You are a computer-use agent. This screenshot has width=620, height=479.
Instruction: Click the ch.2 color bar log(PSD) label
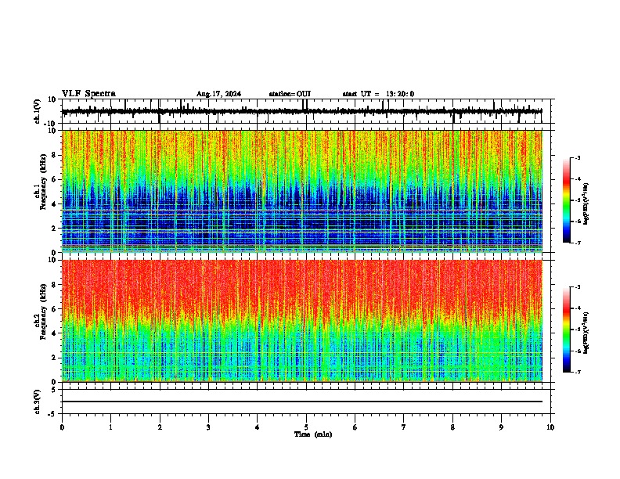(x=586, y=333)
